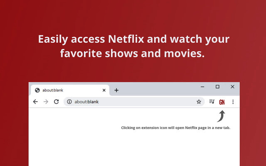Click the globe favicon on the tab
Screen dimensions: 266x166
37,90
